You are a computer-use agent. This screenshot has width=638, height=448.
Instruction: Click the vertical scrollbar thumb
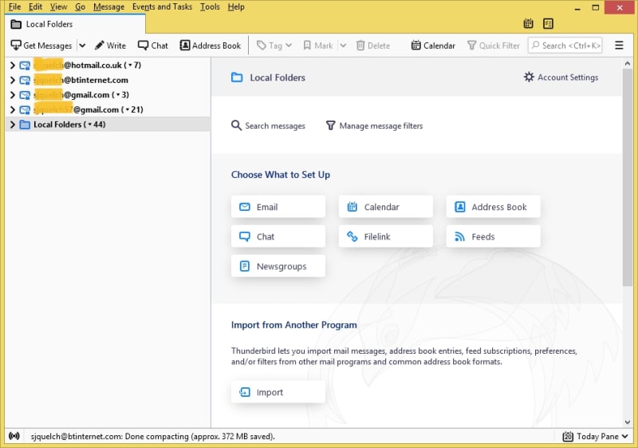pos(627,178)
